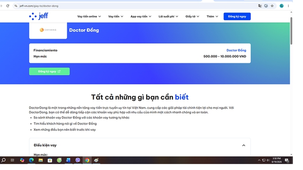Click scrollbar down arrow

tap(291, 154)
